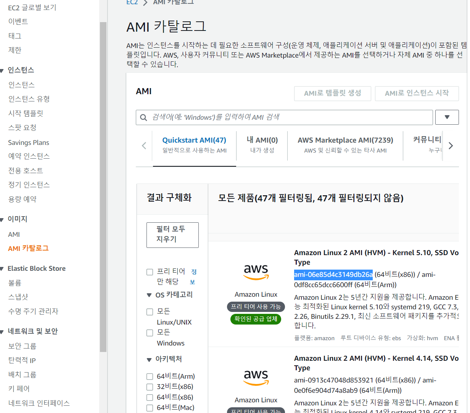Open 키 페어 in sidebar
470x413 pixels.
point(19,389)
